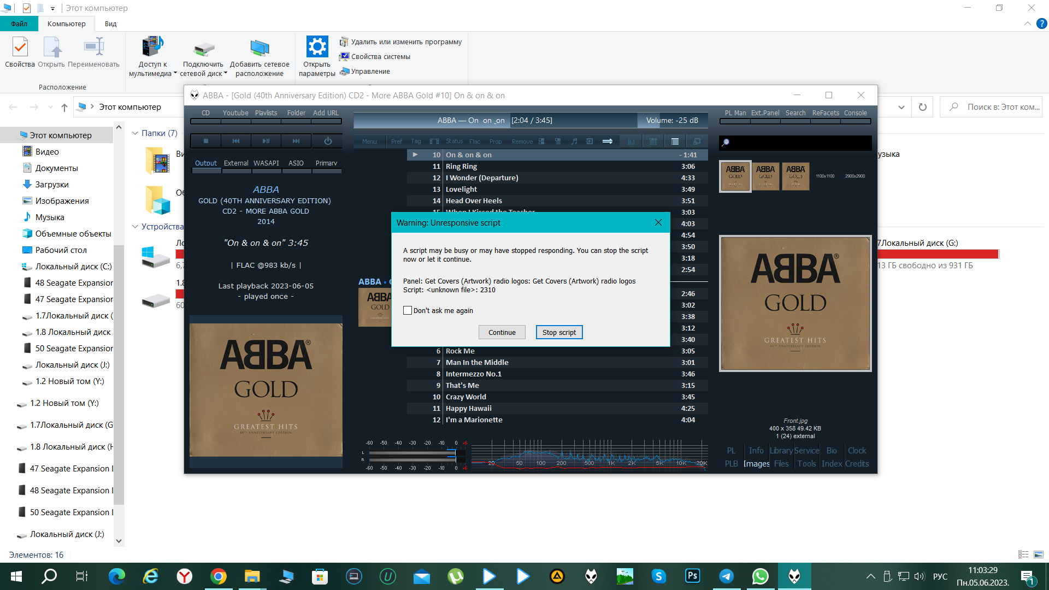The image size is (1049, 590).
Task: Enable "Don't ask me again" checkbox
Action: 408,310
